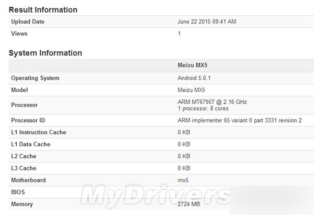The height and width of the screenshot is (215, 314).
Task: Select the Model row label
Action: pyautogui.click(x=20, y=90)
